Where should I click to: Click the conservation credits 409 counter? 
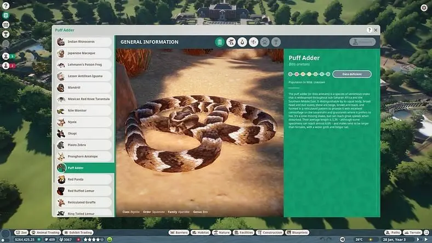pos(49,239)
